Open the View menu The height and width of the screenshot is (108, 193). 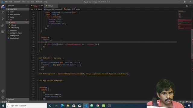pyautogui.click(x=24, y=2)
